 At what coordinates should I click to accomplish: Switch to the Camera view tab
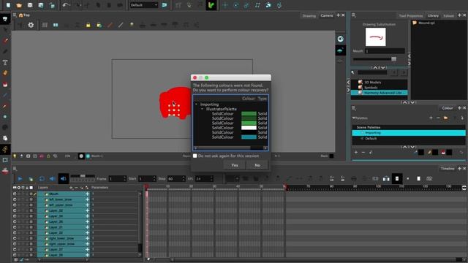point(327,15)
